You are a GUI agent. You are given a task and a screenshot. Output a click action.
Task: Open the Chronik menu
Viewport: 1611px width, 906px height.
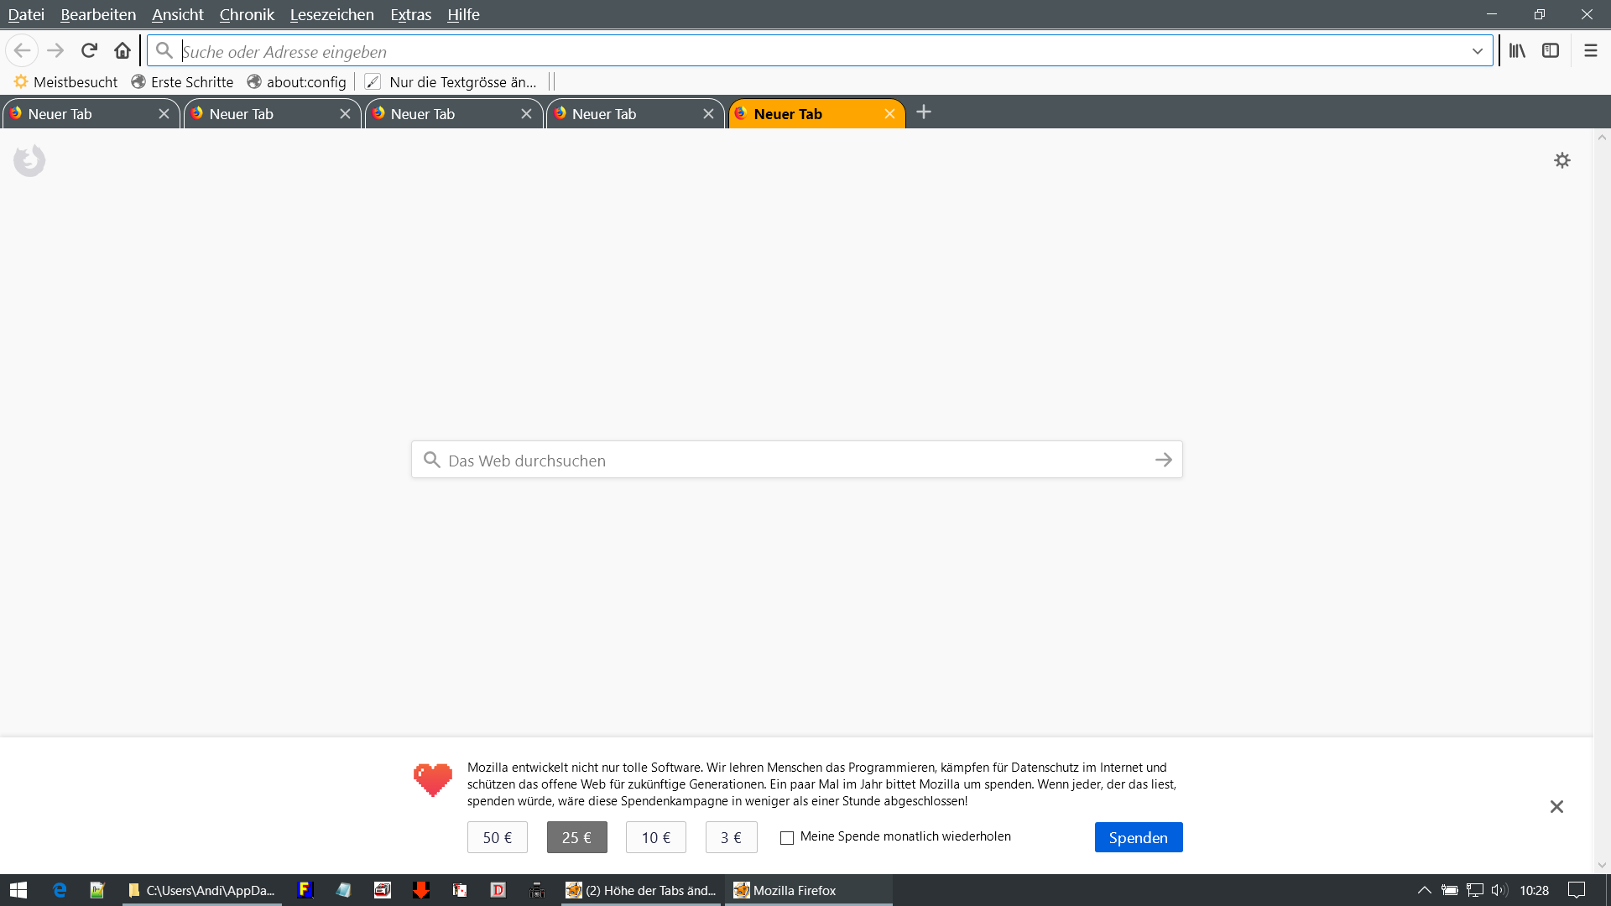click(x=247, y=14)
